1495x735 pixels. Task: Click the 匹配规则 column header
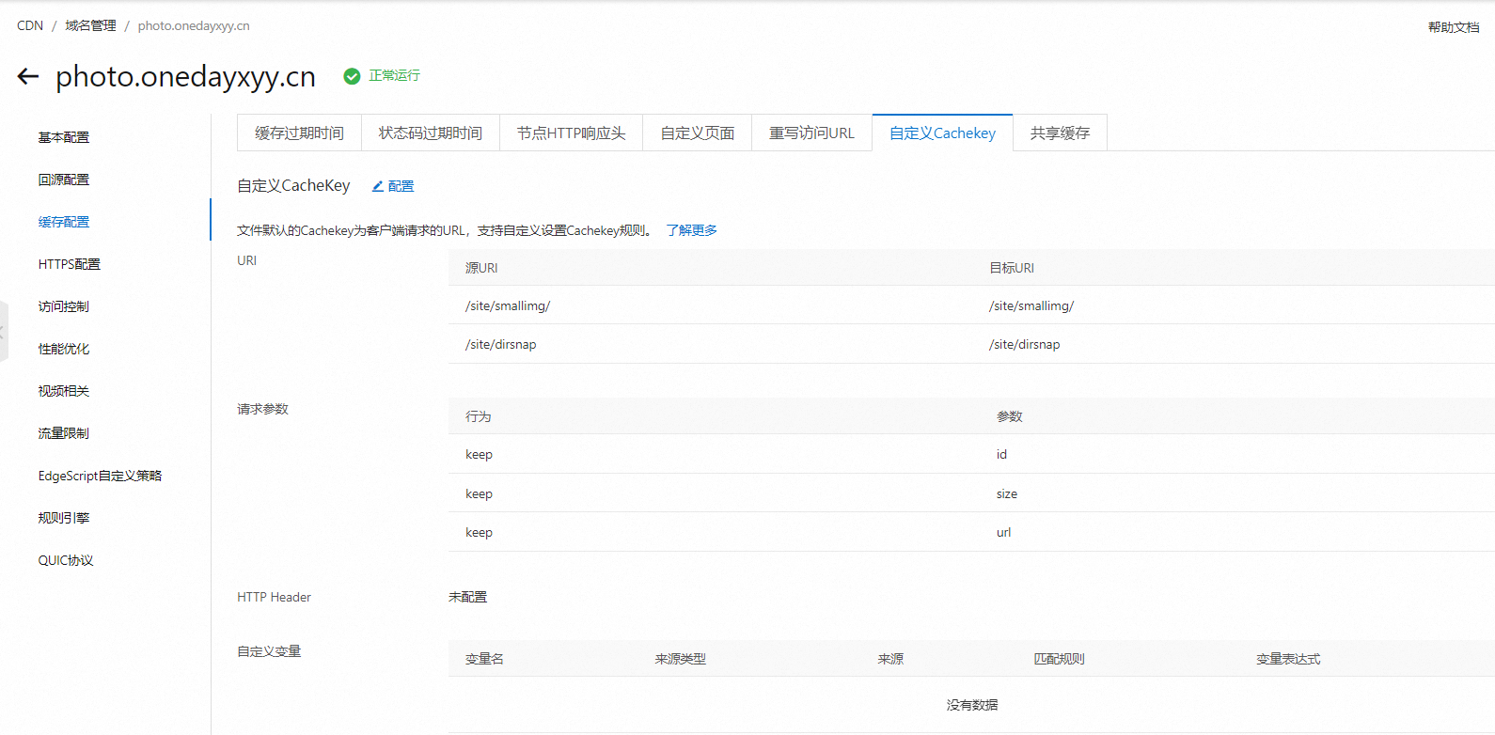1060,659
